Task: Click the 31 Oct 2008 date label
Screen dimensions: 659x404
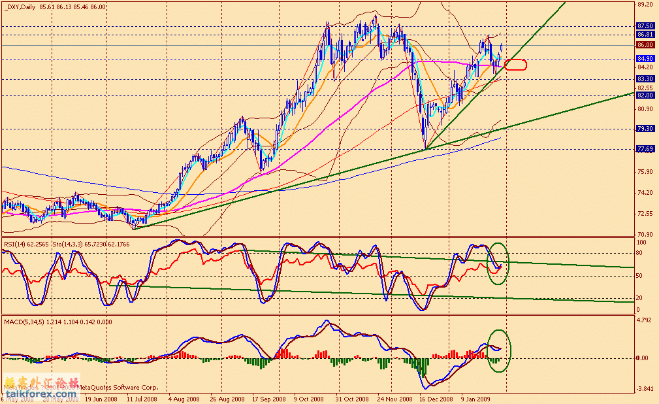Action: [352, 399]
